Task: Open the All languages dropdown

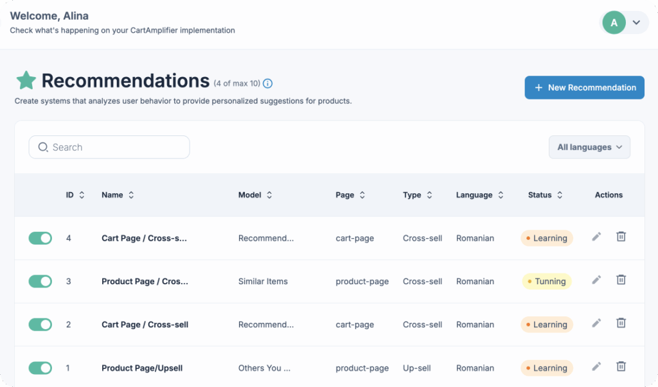Action: click(x=589, y=147)
